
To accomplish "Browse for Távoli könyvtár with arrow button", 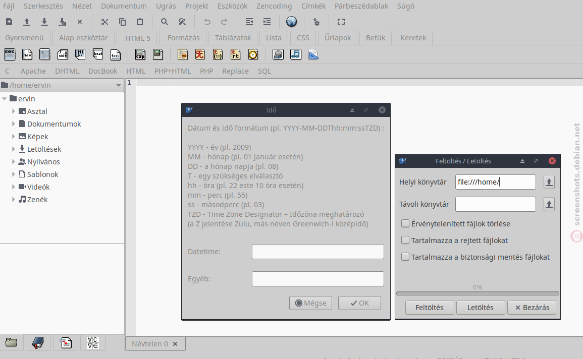I will tap(549, 204).
